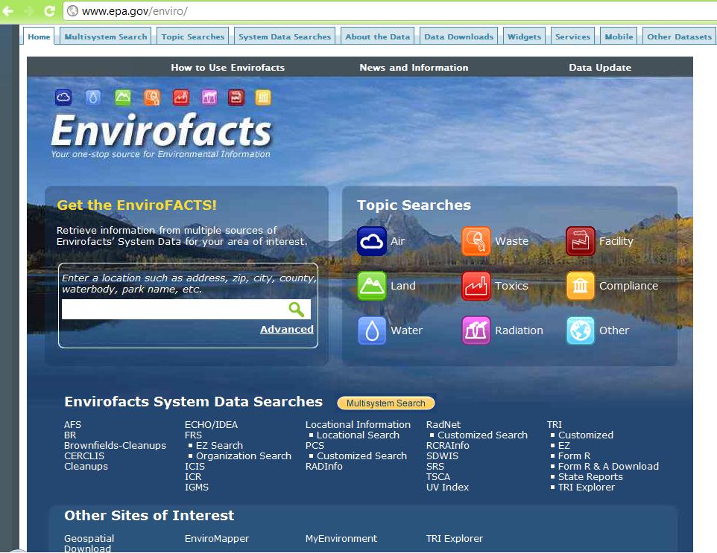
Task: Open the Land topic search icon
Action: tap(372, 286)
